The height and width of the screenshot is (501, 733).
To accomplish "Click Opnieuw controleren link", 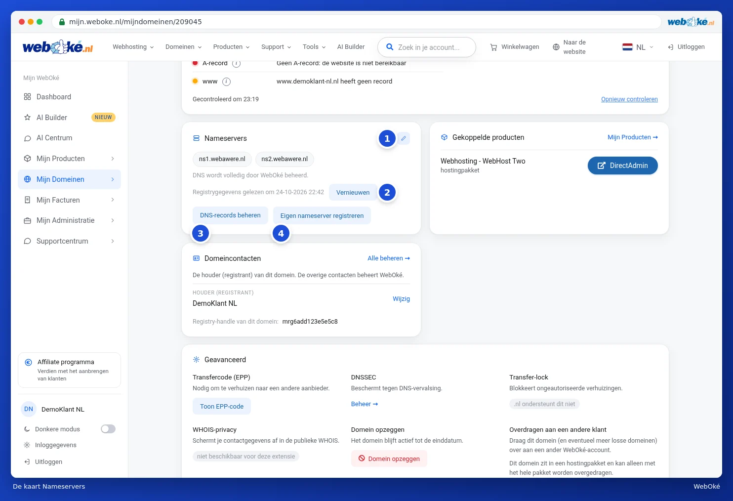I will (x=629, y=99).
